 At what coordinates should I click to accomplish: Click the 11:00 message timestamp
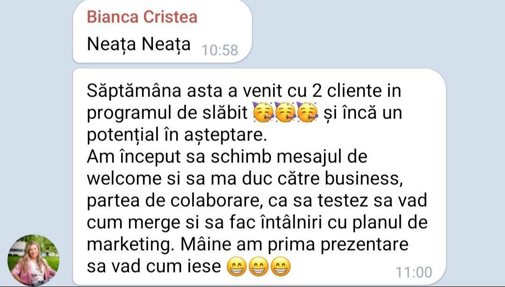414,272
